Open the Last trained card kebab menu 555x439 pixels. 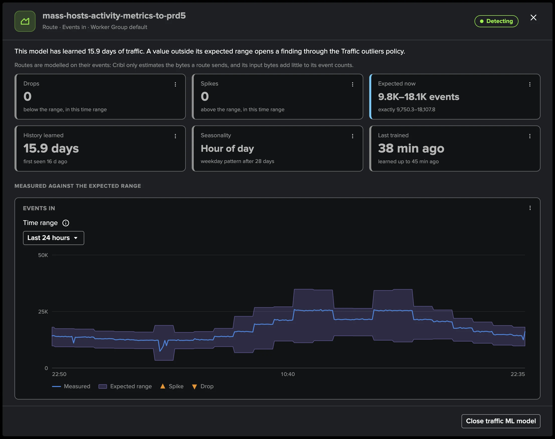530,136
